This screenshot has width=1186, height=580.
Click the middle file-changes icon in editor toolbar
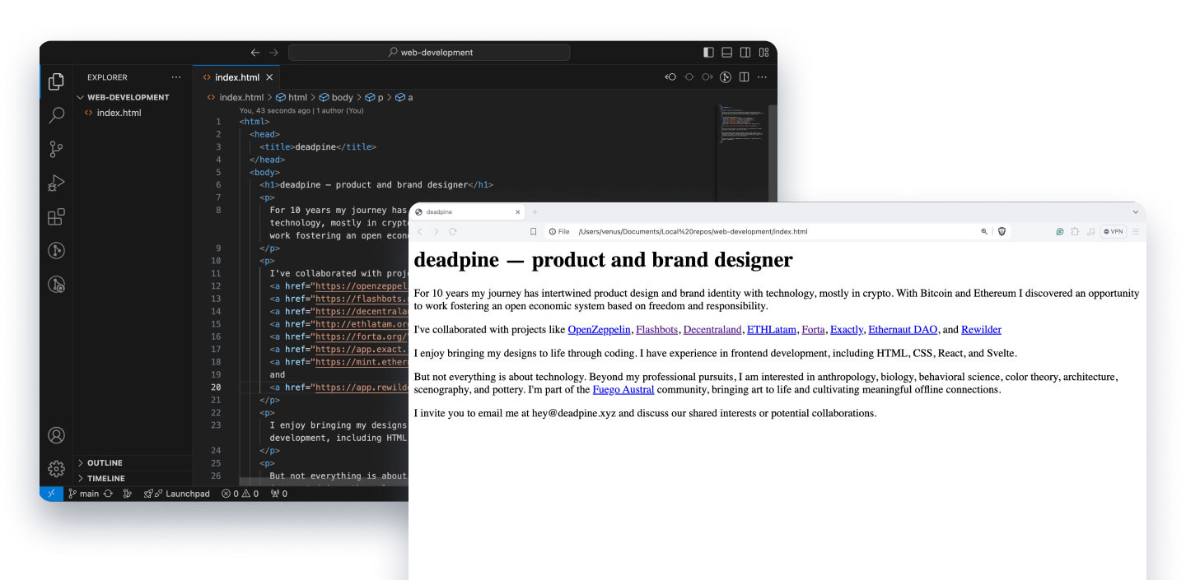689,77
